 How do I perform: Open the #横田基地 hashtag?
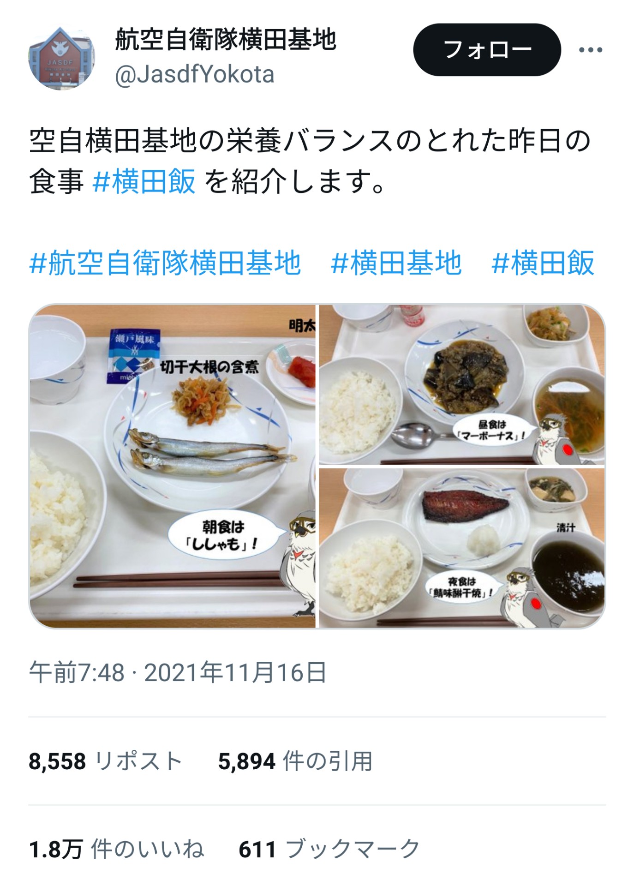396,263
